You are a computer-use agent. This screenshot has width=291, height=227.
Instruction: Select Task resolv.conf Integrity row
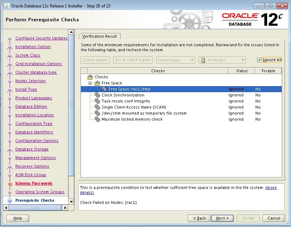[181, 101]
